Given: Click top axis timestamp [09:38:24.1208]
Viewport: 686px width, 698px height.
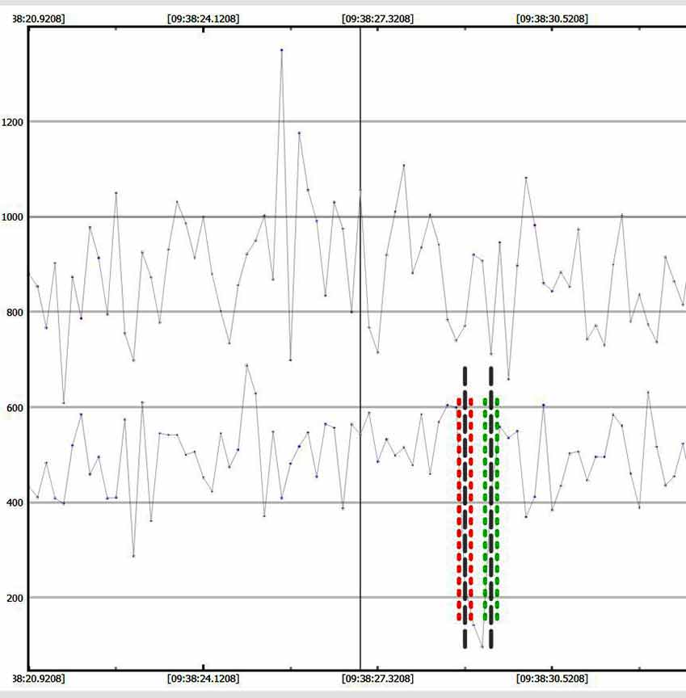Looking at the screenshot, I should point(203,19).
